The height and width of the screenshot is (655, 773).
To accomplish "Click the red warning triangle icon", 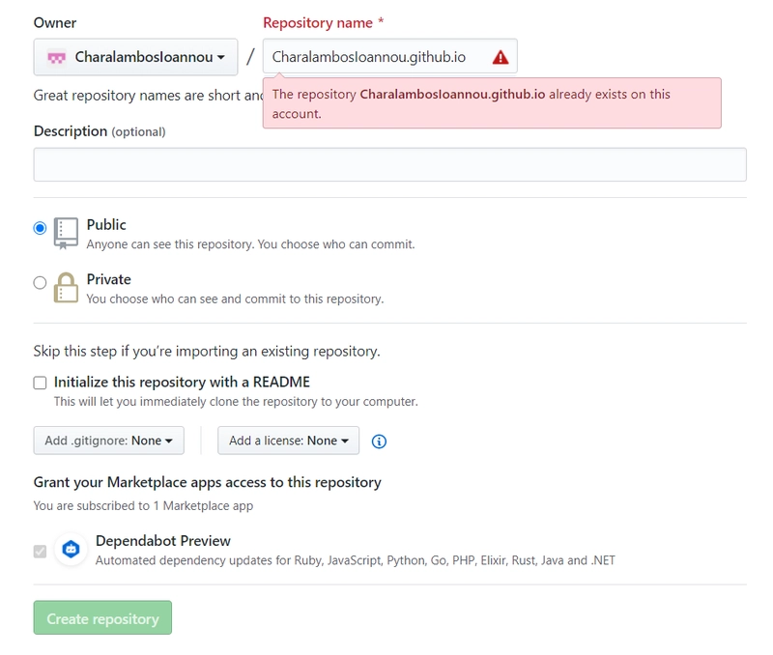I will coord(500,57).
